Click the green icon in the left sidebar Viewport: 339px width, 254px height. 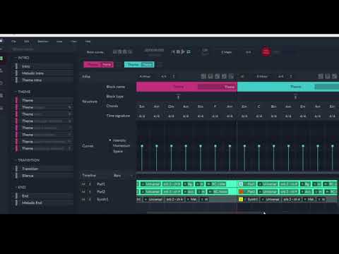click(x=1, y=58)
